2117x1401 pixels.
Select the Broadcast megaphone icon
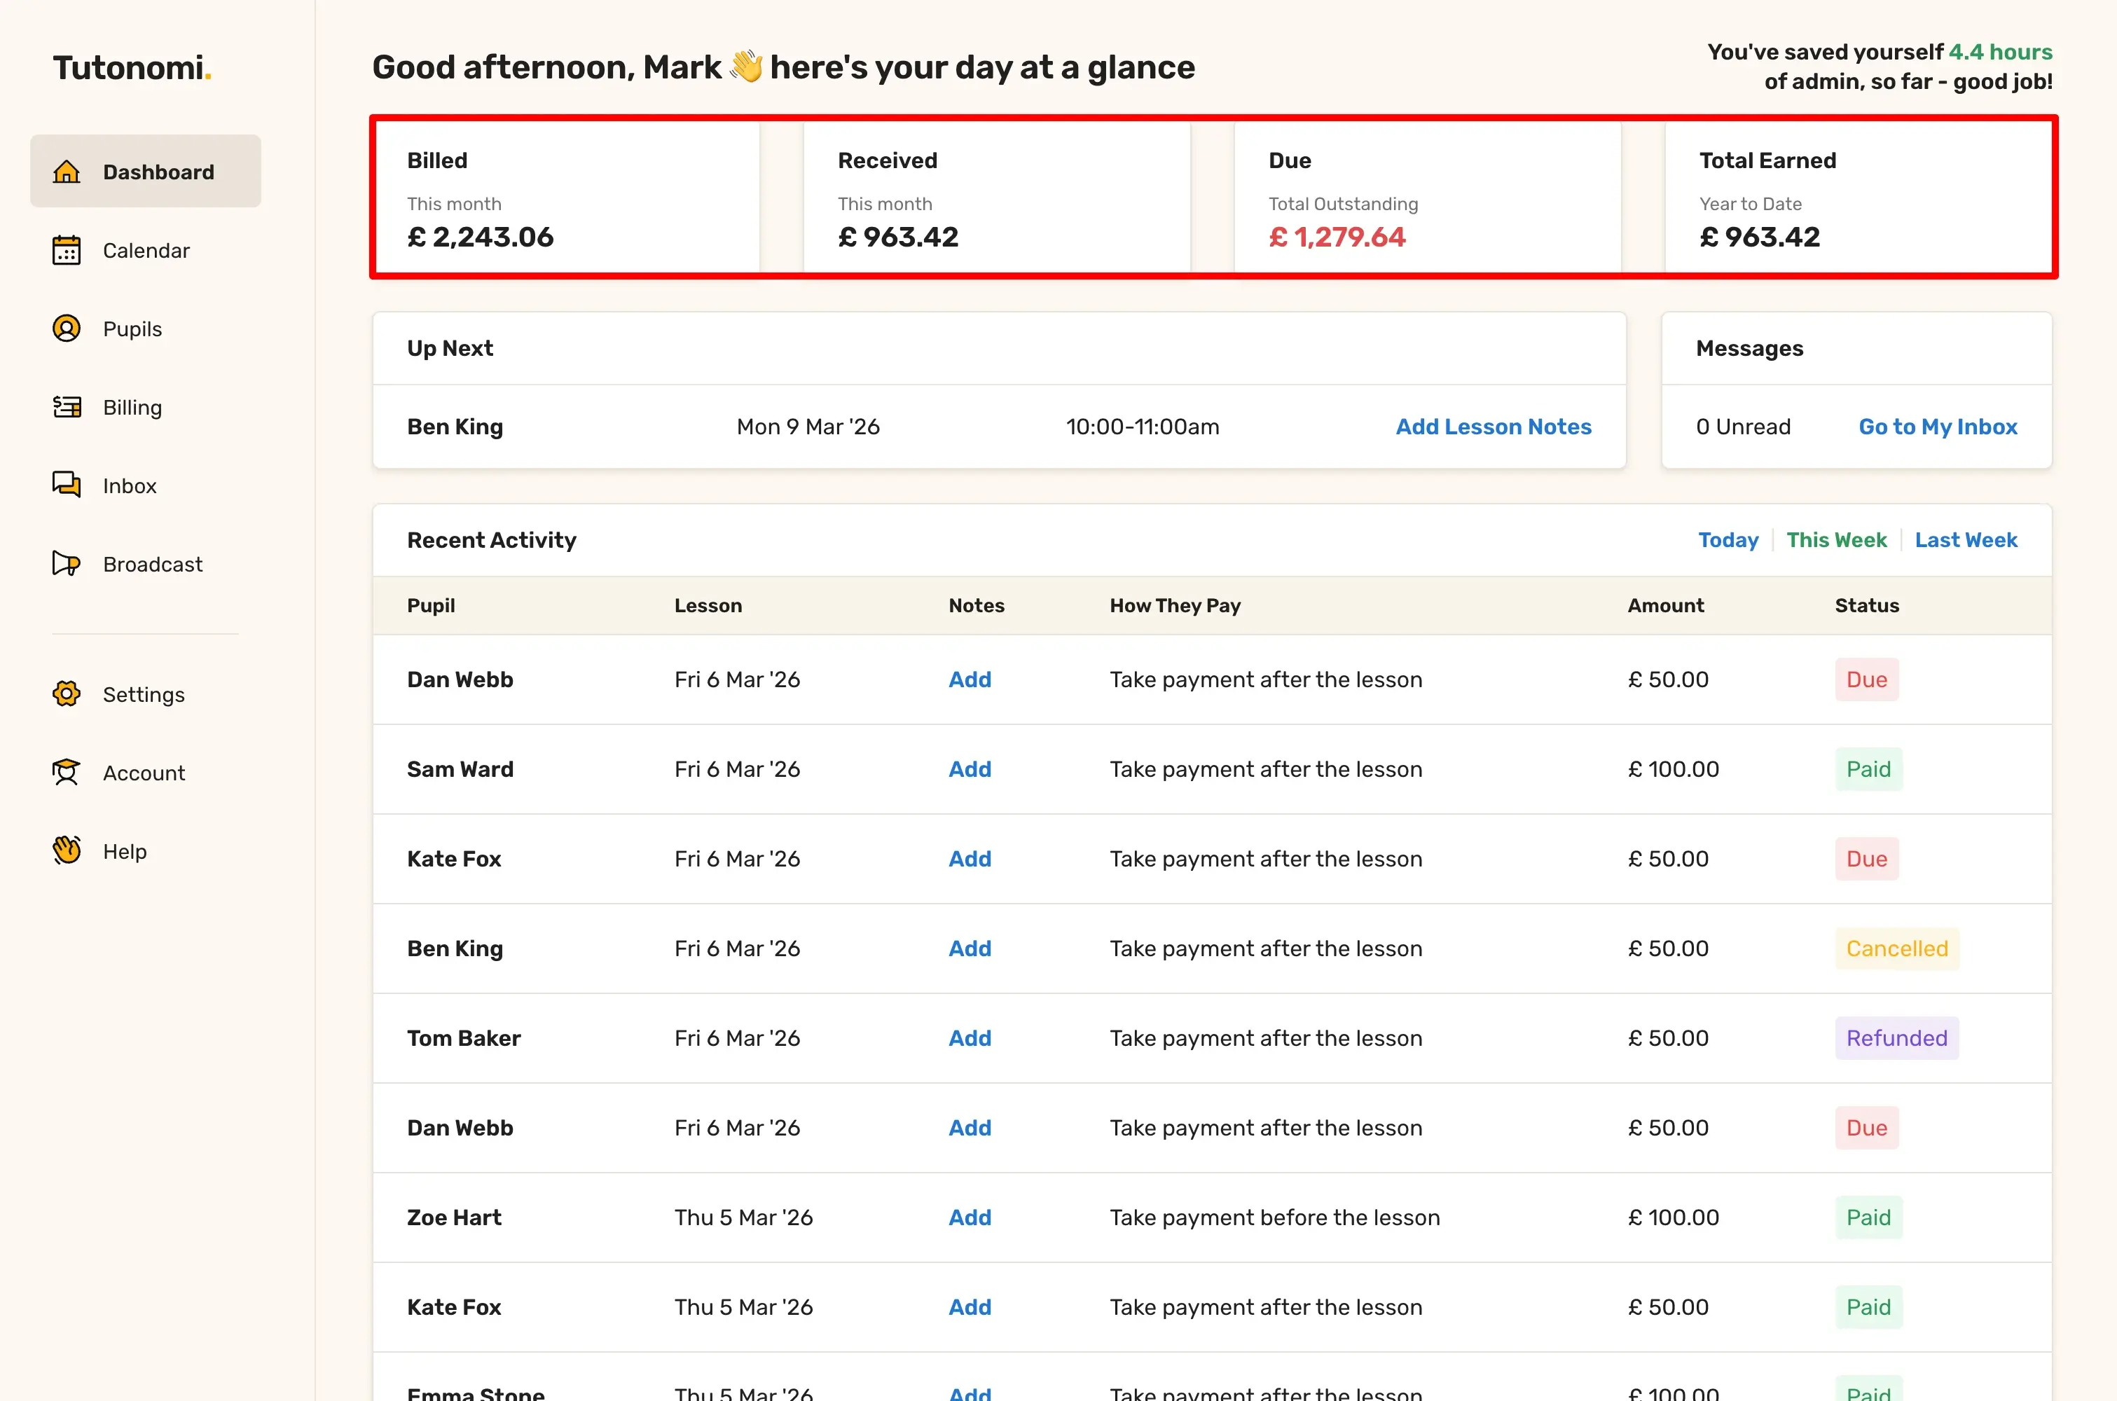66,564
